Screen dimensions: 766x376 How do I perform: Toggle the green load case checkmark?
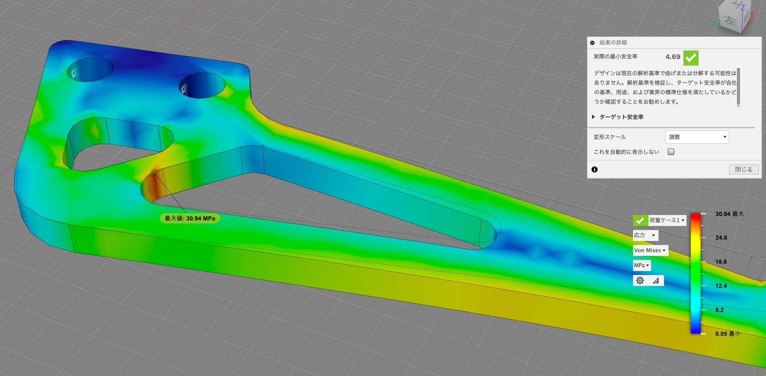640,220
